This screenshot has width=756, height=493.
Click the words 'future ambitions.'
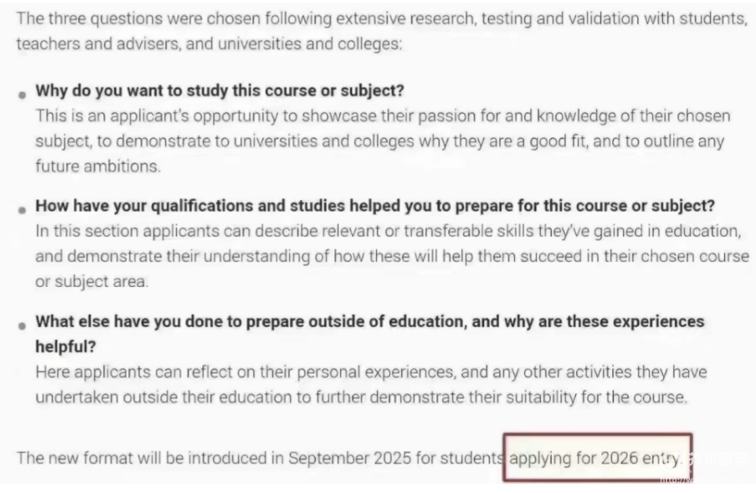[x=98, y=167]
